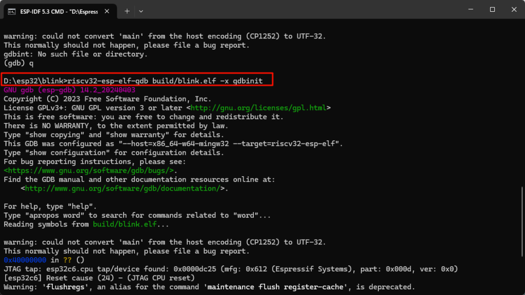
Task: Click the highlighted riscv32-esp-elf-gdb command
Action: pyautogui.click(x=136, y=80)
